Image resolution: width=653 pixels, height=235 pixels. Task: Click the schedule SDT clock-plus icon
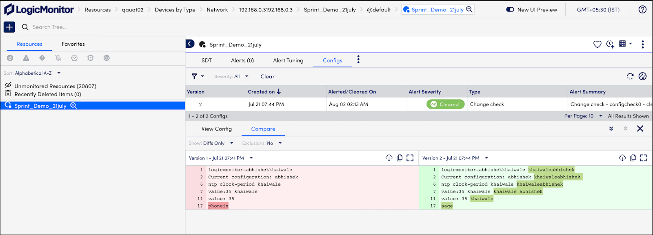[x=610, y=44]
